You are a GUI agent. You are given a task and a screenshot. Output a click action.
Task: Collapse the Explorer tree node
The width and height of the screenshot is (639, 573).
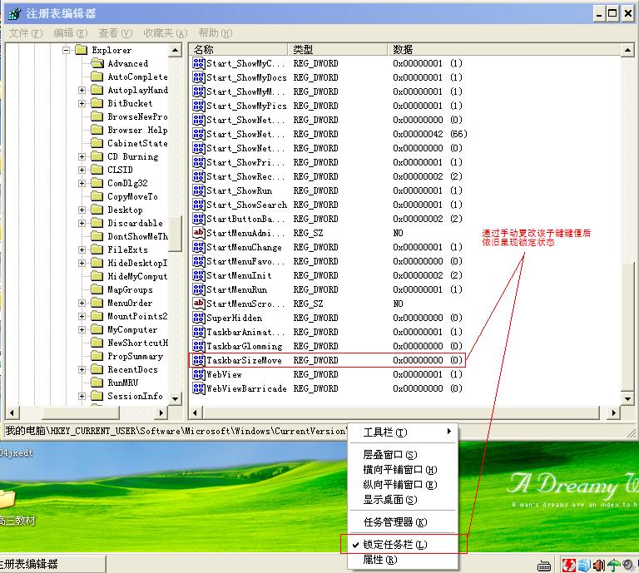tap(66, 50)
